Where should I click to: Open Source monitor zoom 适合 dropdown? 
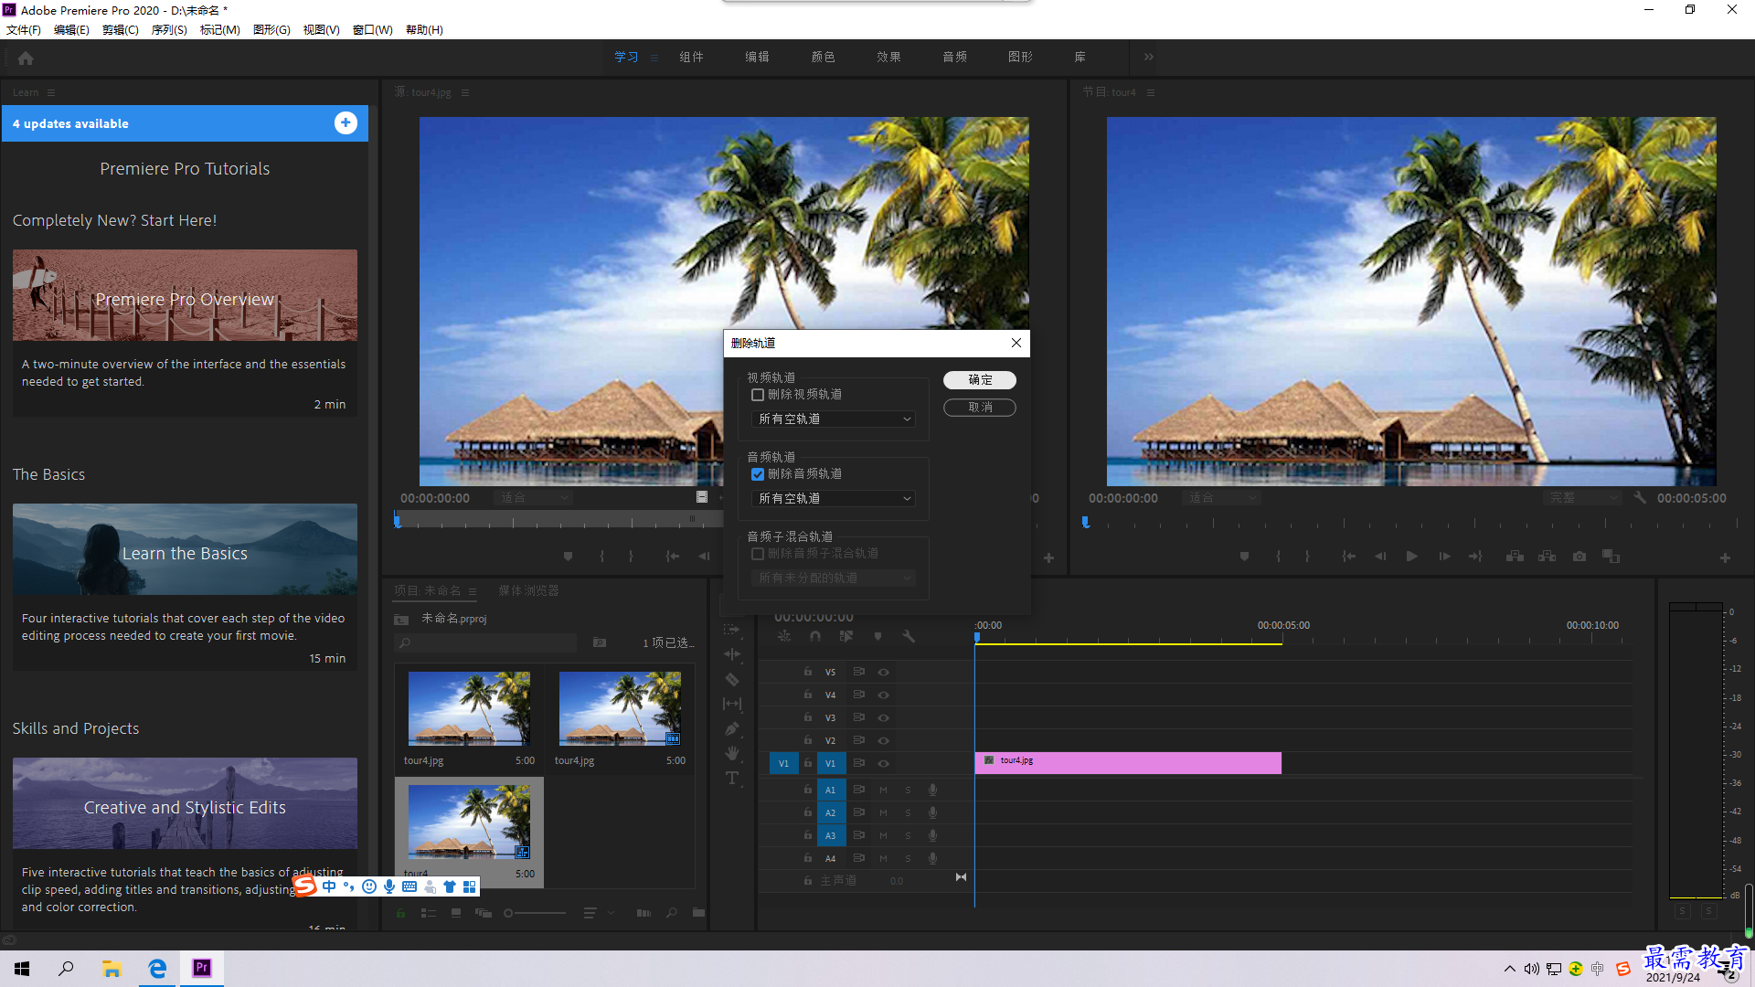[x=535, y=498]
